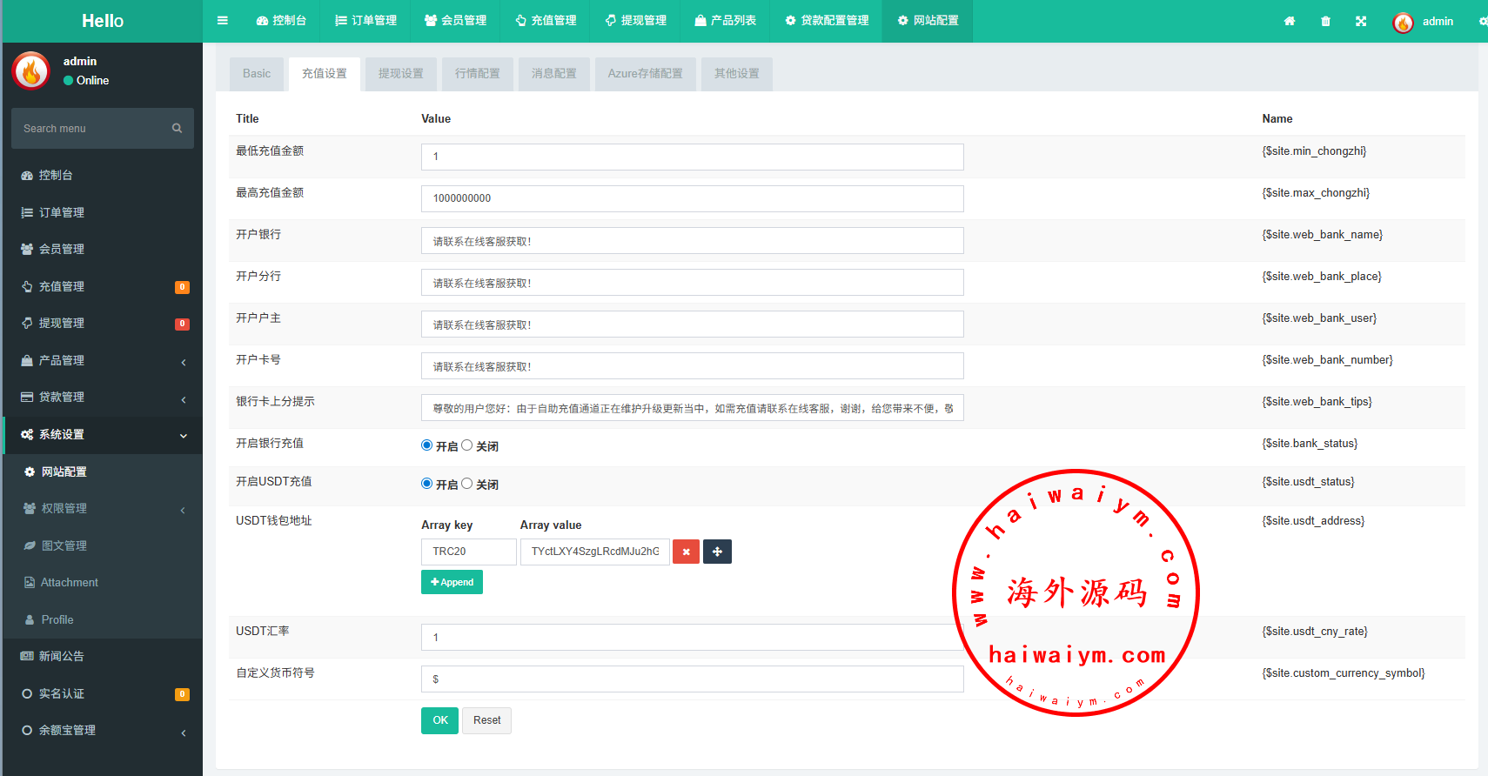
Task: Click the search magnifier in sidebar
Action: pyautogui.click(x=177, y=129)
